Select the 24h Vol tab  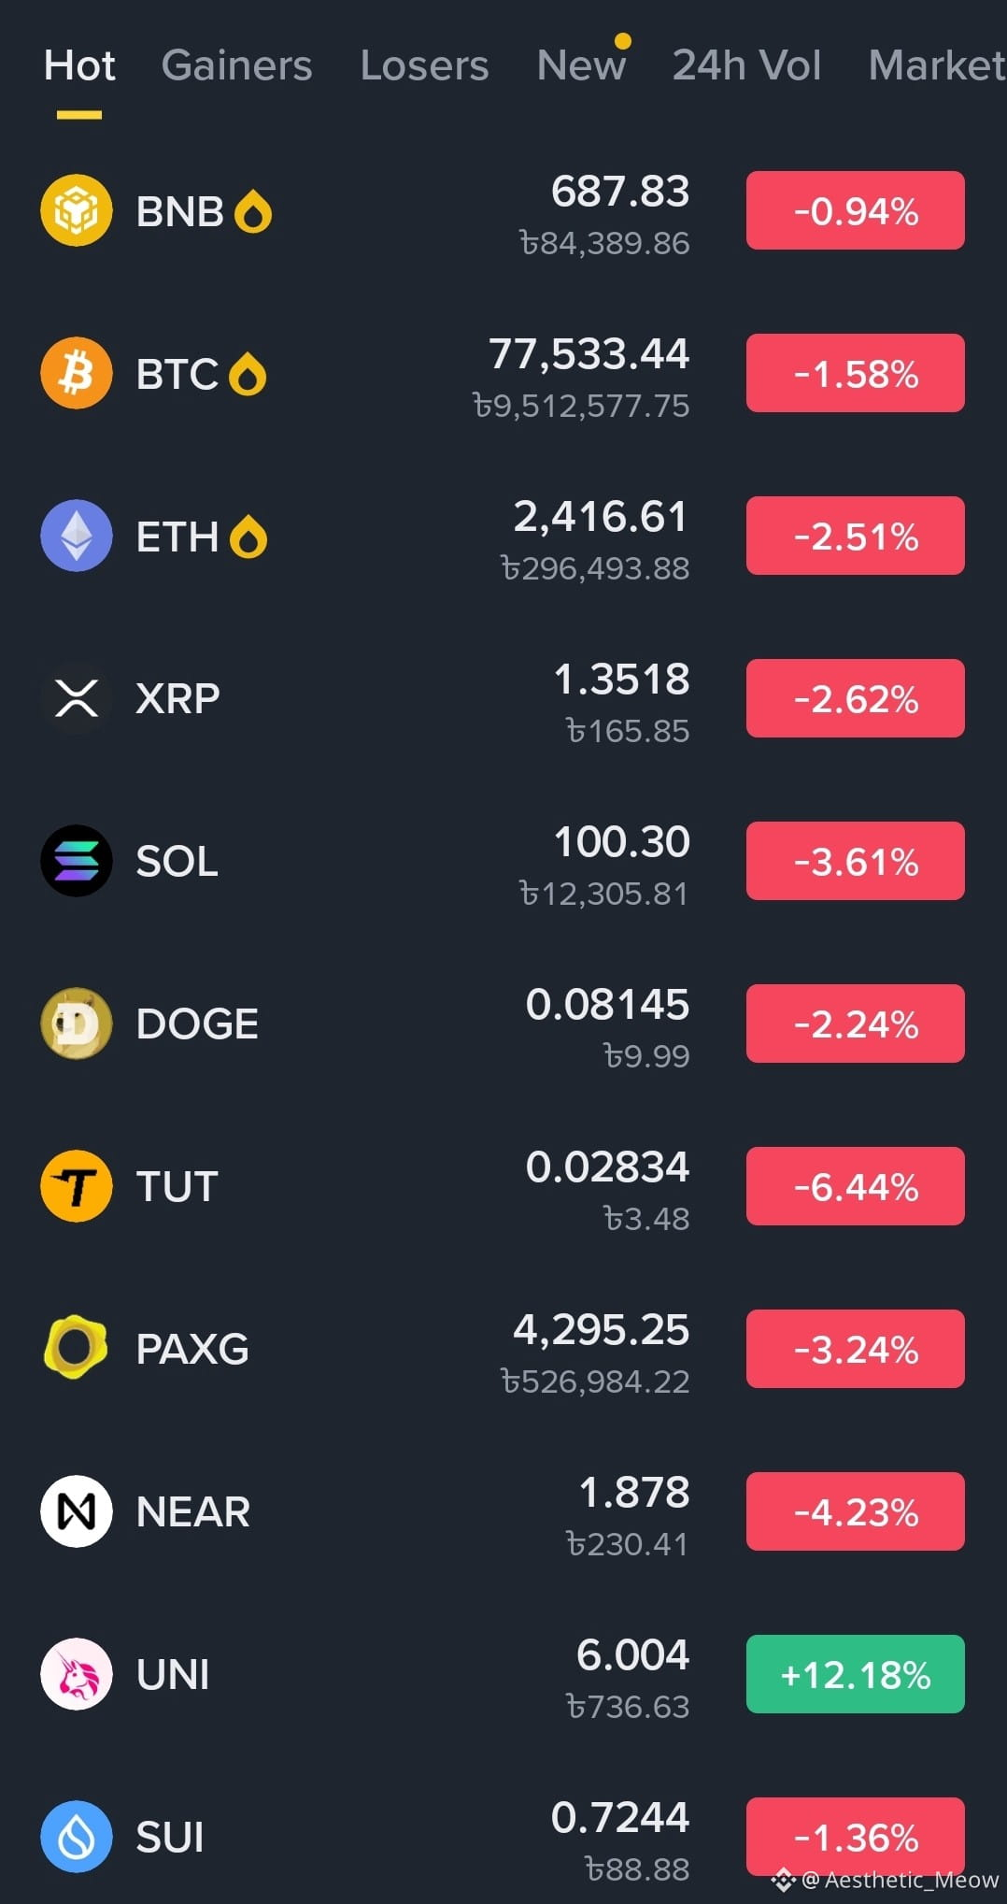pos(746,65)
